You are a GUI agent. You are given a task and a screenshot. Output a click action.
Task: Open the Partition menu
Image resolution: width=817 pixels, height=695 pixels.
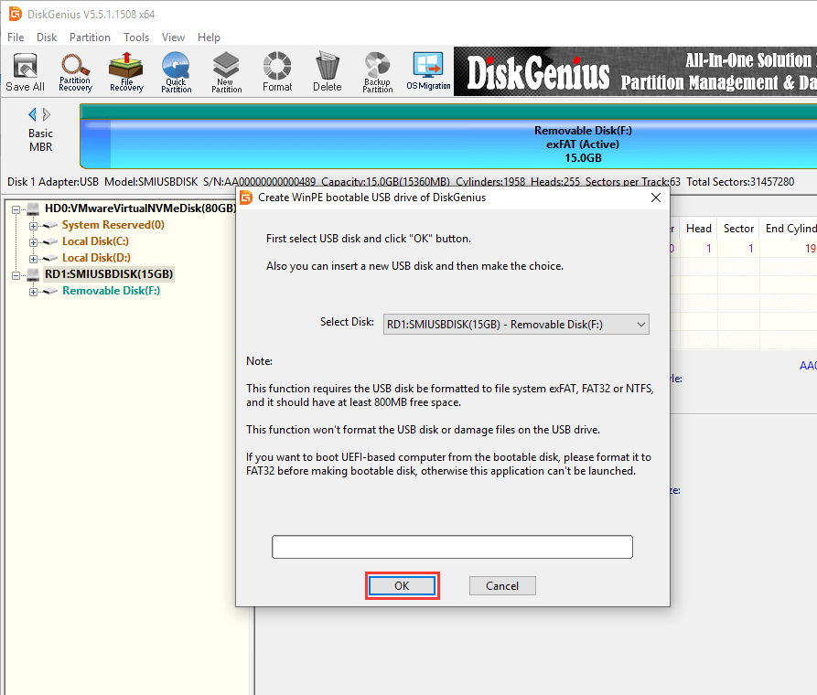click(90, 37)
